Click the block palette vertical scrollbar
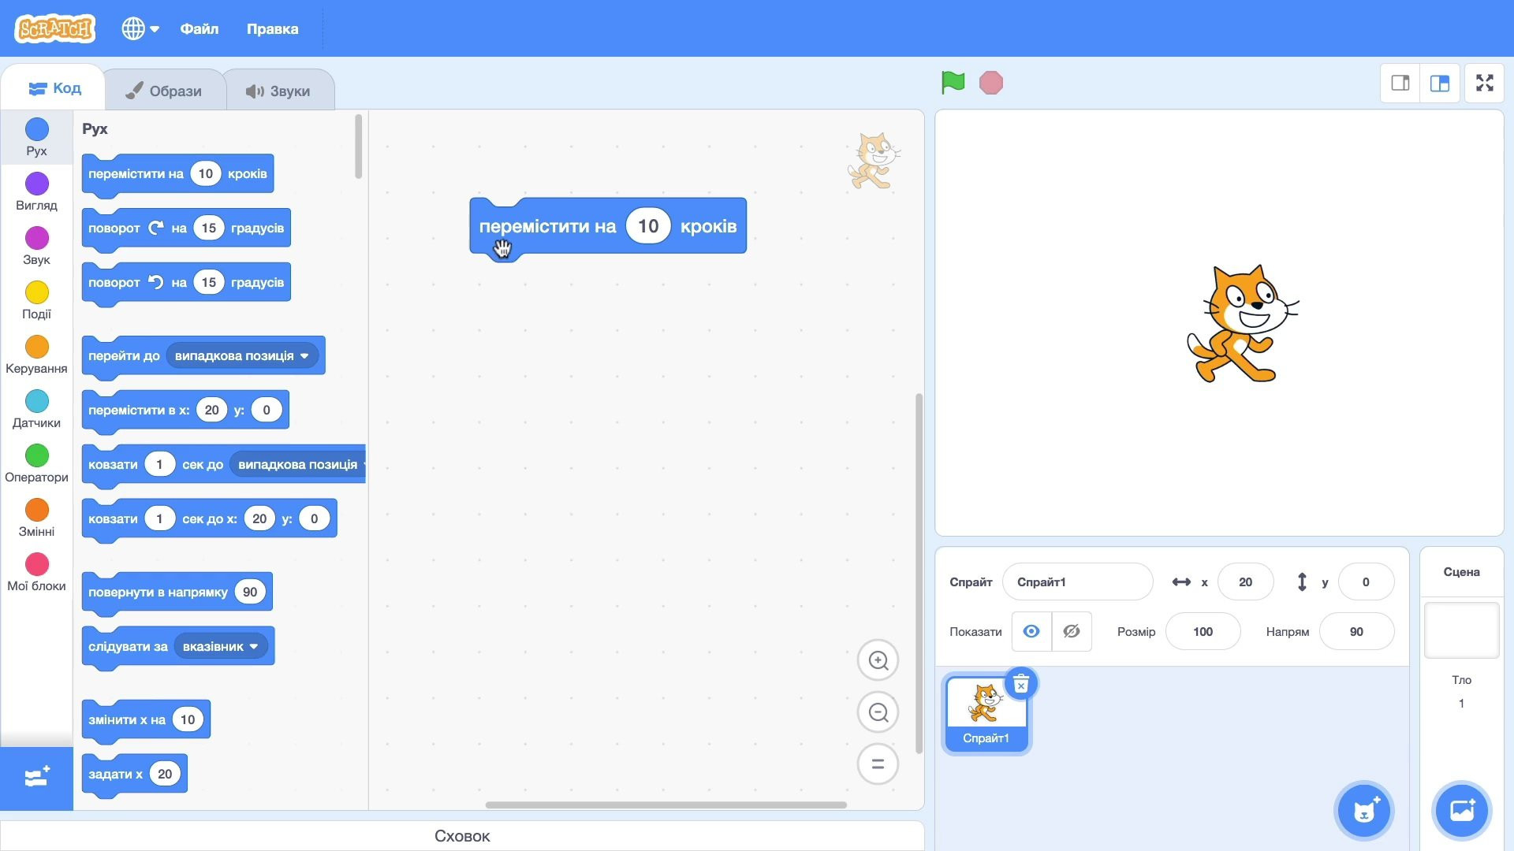 point(359,147)
